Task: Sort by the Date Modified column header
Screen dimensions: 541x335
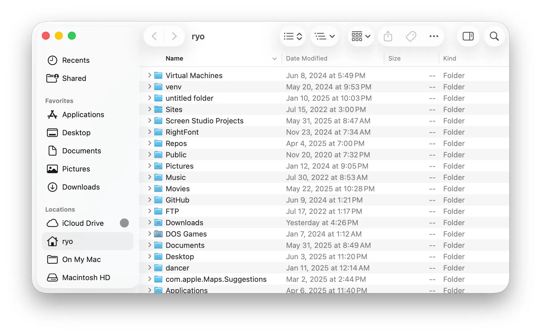Action: [x=306, y=59]
